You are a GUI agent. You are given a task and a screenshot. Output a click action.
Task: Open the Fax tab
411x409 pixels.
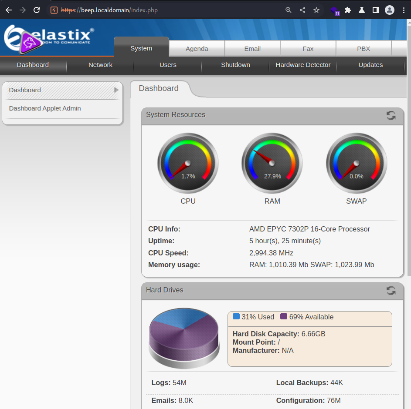click(308, 49)
